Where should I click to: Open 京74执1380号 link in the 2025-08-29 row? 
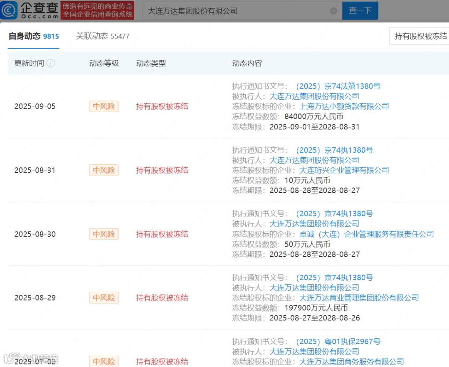(334, 277)
